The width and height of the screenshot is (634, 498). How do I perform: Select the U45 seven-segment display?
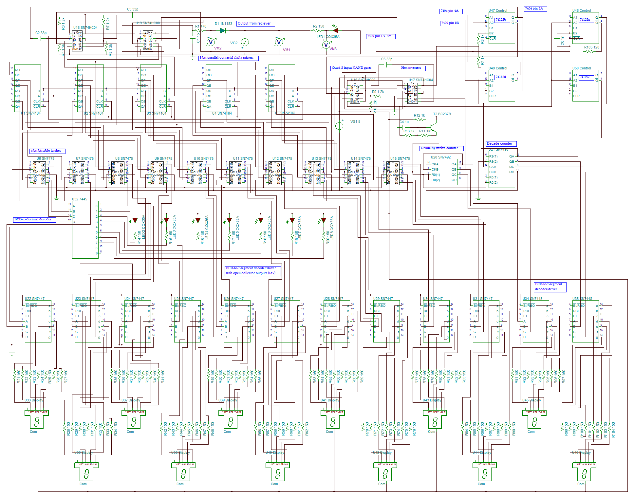point(534,419)
